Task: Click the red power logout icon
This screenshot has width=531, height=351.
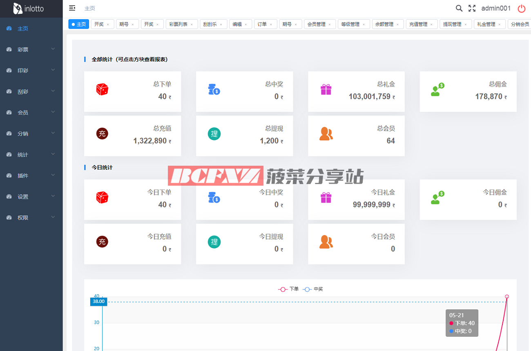Action: click(522, 9)
